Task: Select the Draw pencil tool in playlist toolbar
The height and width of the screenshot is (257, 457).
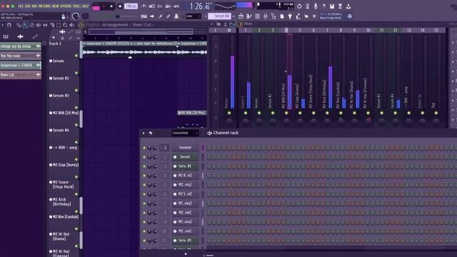Action: pyautogui.click(x=19, y=25)
